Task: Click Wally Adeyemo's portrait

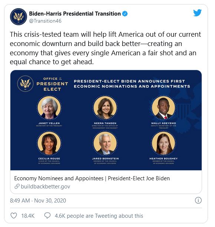Action: click(163, 108)
